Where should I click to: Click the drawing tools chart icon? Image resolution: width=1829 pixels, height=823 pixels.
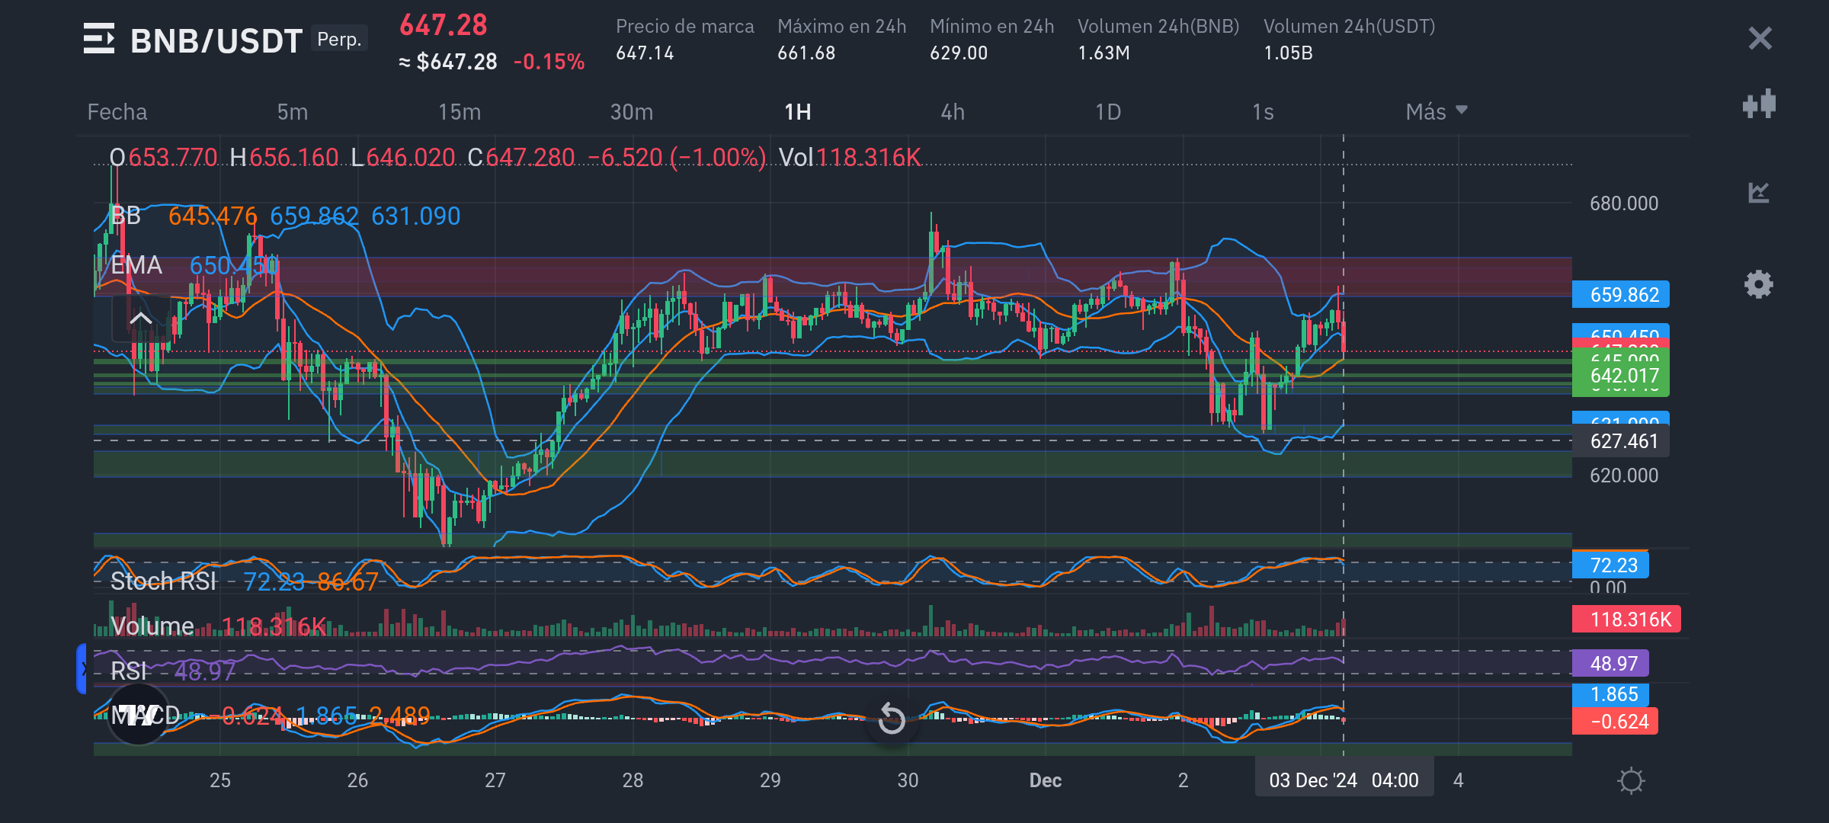(x=1759, y=193)
